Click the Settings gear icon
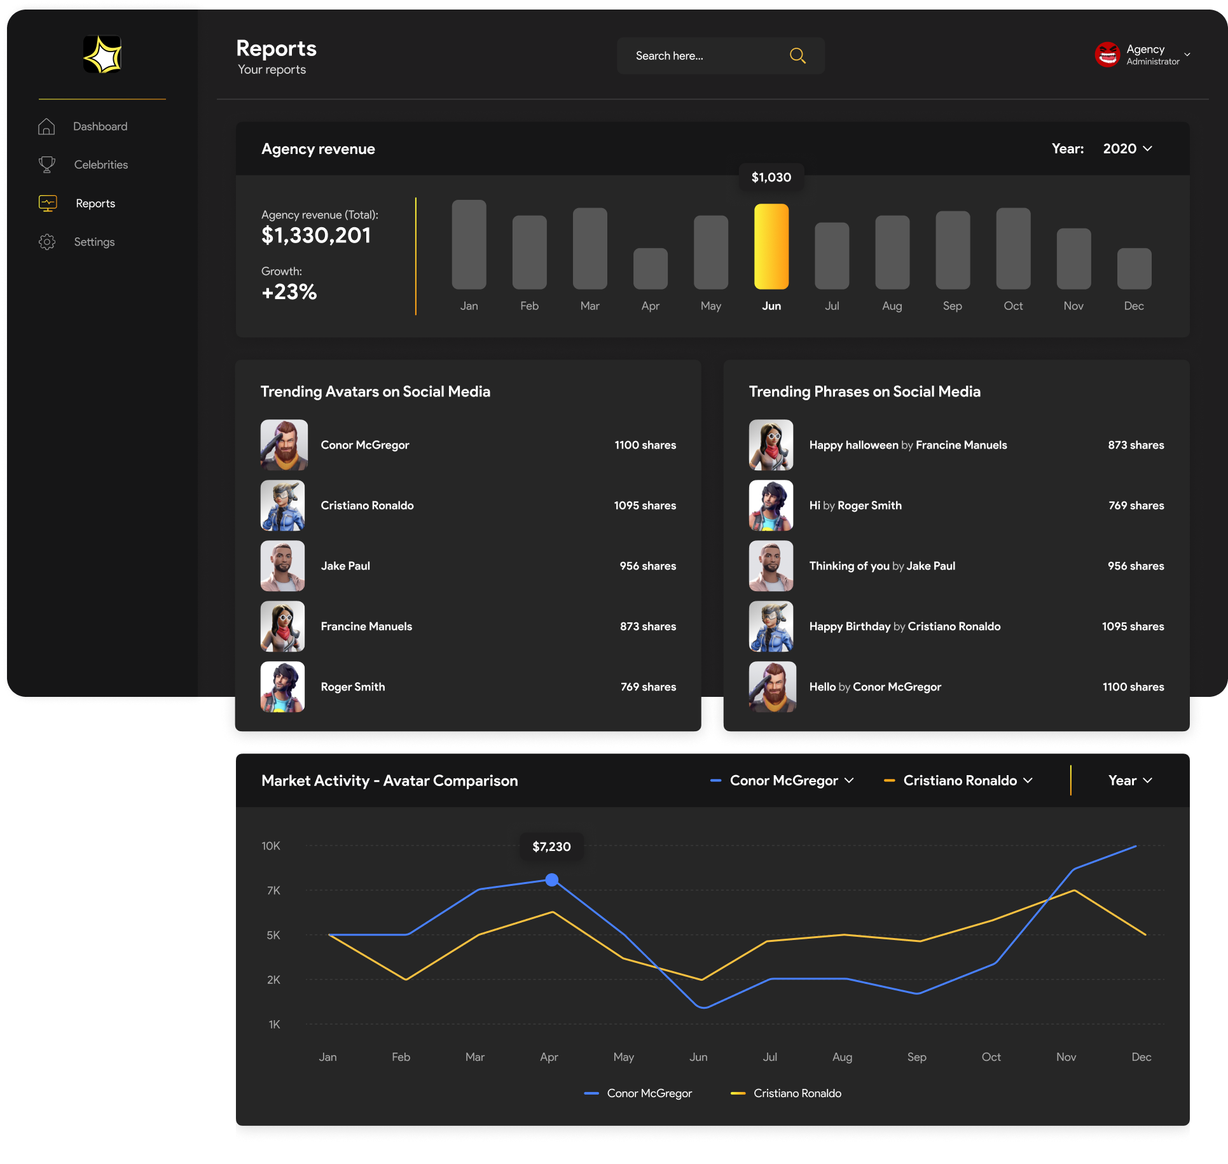1228x1164 pixels. pyautogui.click(x=47, y=242)
